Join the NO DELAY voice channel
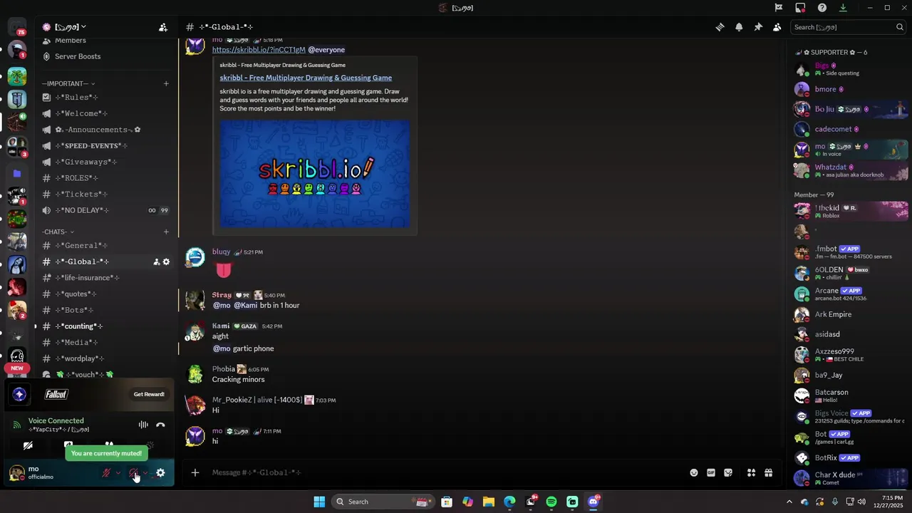The width and height of the screenshot is (912, 513). tap(105, 210)
